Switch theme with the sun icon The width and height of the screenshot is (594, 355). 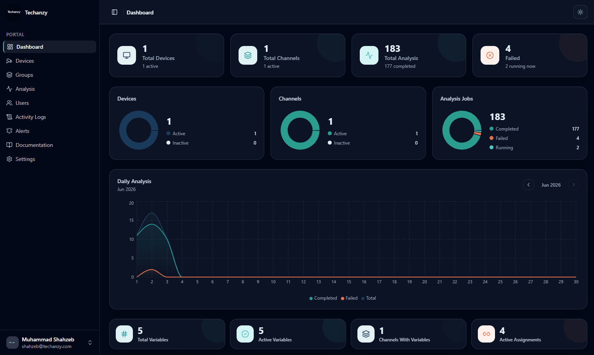(580, 12)
